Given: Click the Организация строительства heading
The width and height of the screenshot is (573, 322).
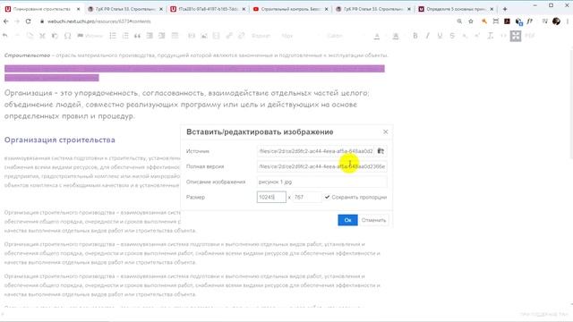Looking at the screenshot, I should [60, 140].
